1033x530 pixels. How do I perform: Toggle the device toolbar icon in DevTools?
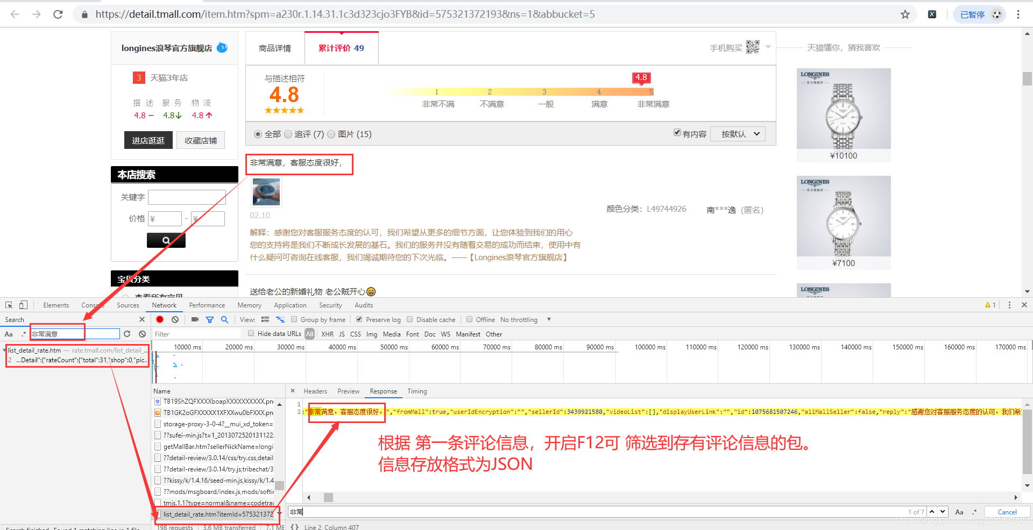click(23, 305)
